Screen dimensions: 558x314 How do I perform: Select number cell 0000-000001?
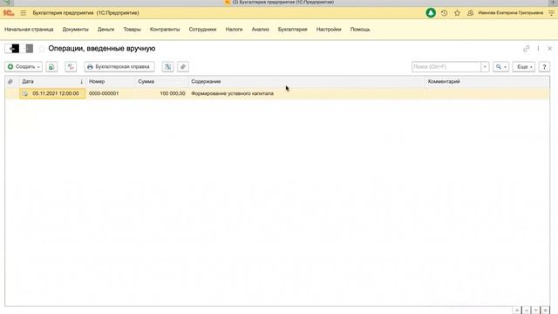point(111,93)
